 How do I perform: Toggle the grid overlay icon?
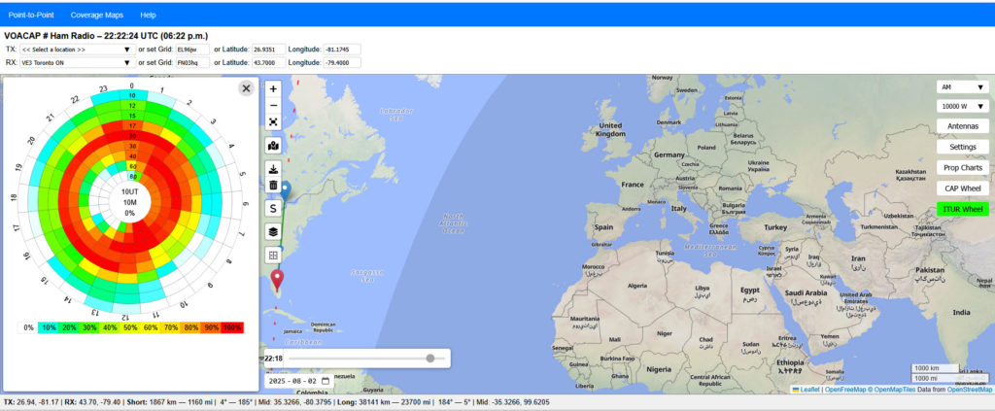274,256
